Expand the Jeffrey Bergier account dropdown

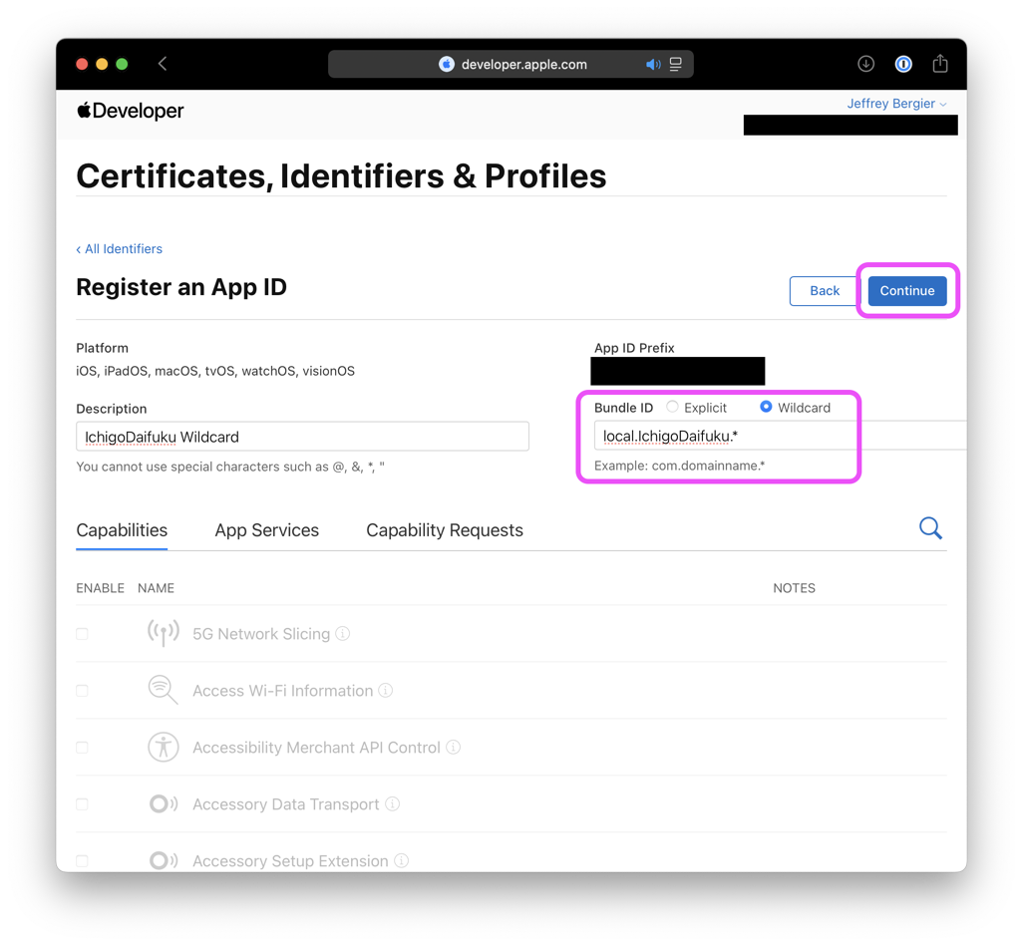point(896,104)
